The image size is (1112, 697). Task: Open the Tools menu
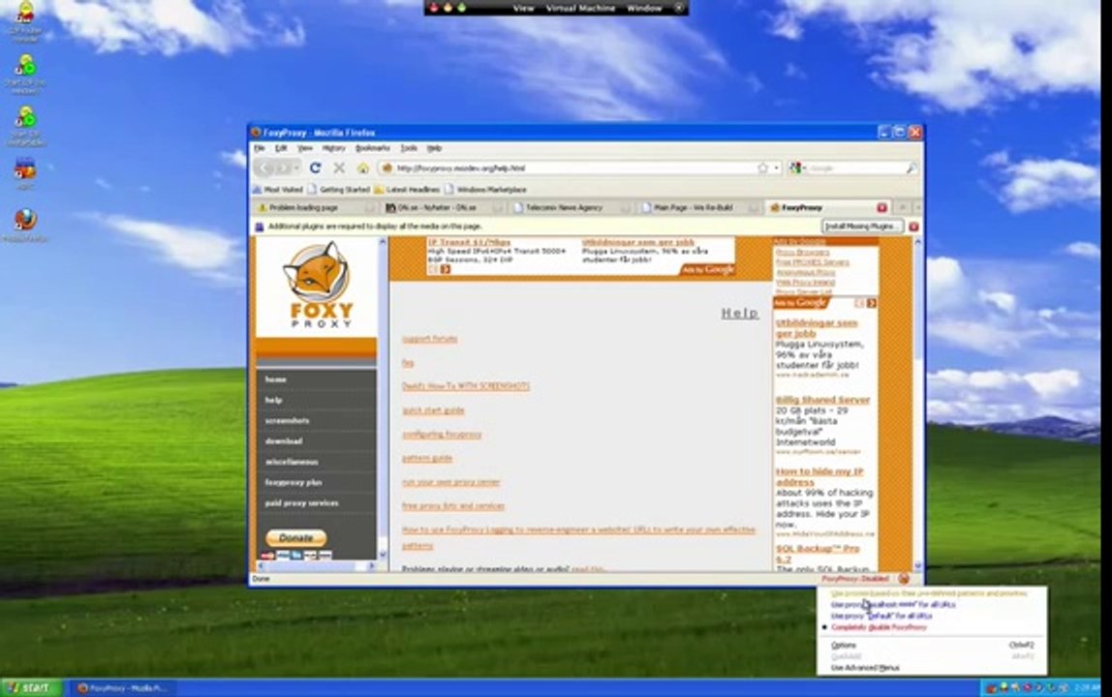click(409, 148)
